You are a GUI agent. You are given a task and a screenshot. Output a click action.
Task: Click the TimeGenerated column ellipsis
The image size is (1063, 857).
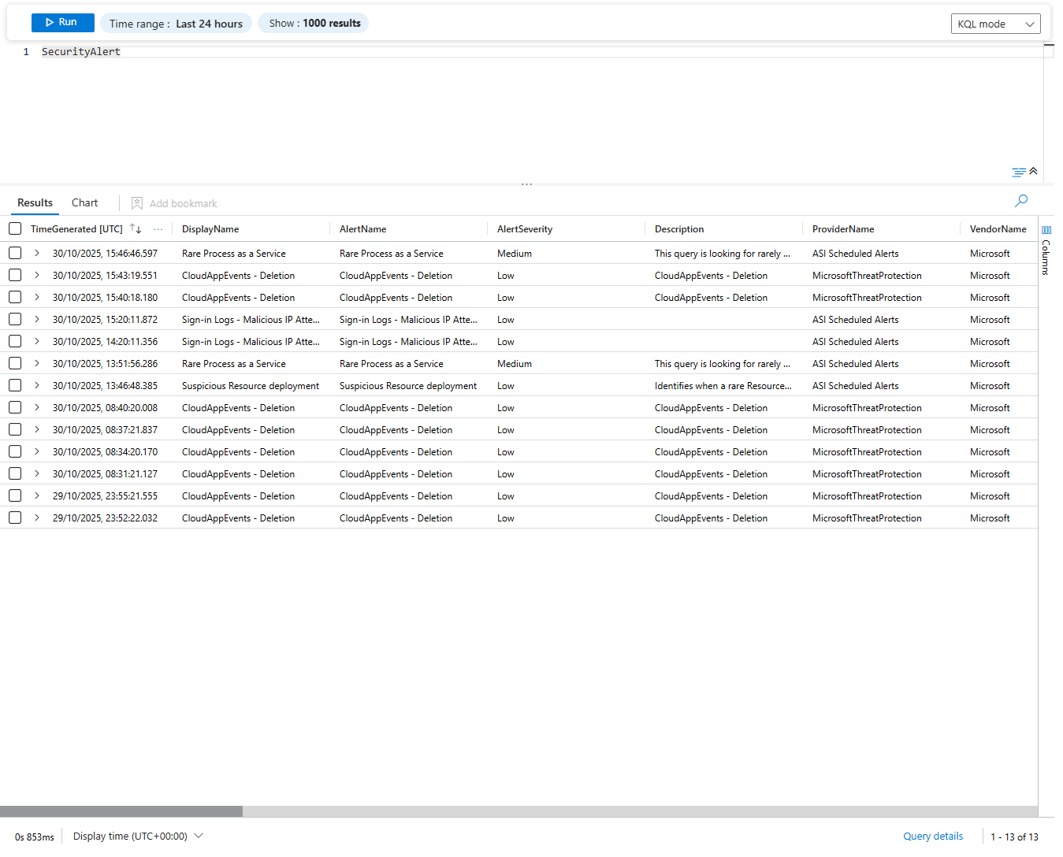158,228
